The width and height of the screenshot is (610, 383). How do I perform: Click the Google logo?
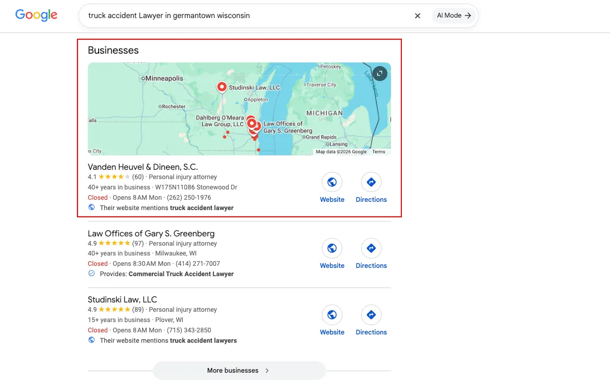(x=36, y=15)
